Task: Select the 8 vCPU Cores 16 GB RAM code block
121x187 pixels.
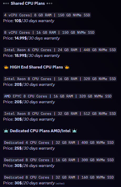Action: pyautogui.click(x=49, y=32)
